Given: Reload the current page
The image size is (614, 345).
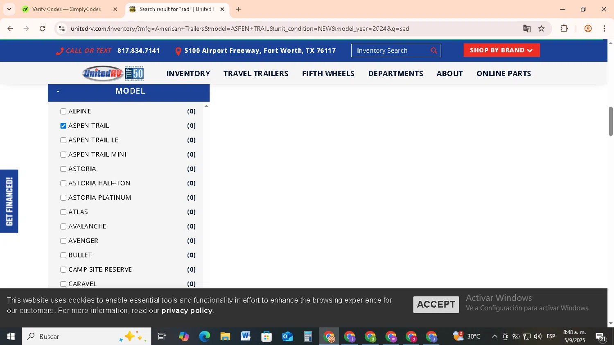Looking at the screenshot, I should [43, 29].
